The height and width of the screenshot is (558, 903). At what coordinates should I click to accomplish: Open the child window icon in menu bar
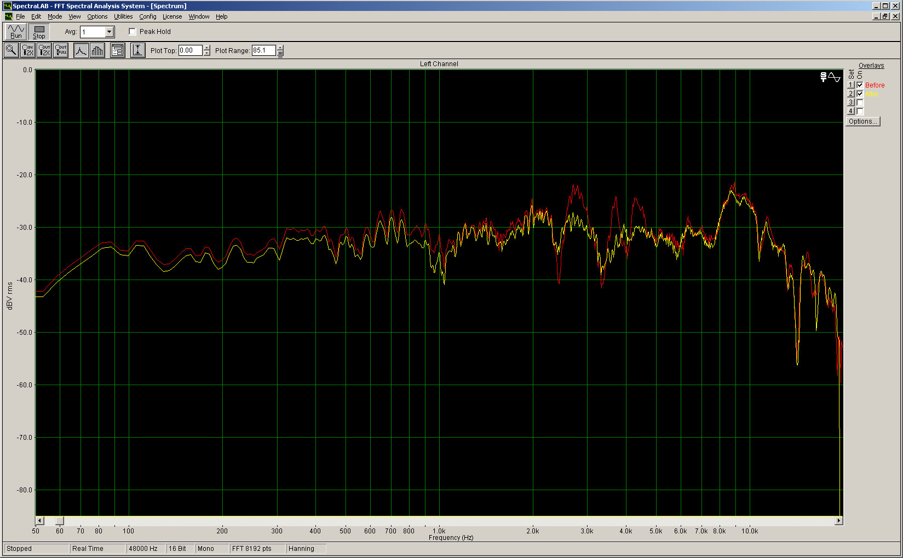8,16
